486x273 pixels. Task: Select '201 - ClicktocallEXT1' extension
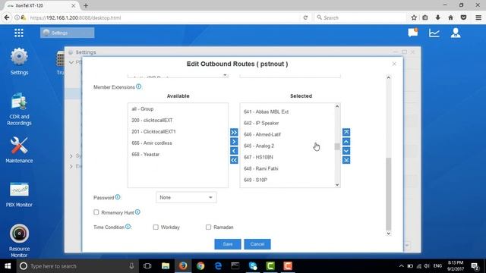coord(178,131)
